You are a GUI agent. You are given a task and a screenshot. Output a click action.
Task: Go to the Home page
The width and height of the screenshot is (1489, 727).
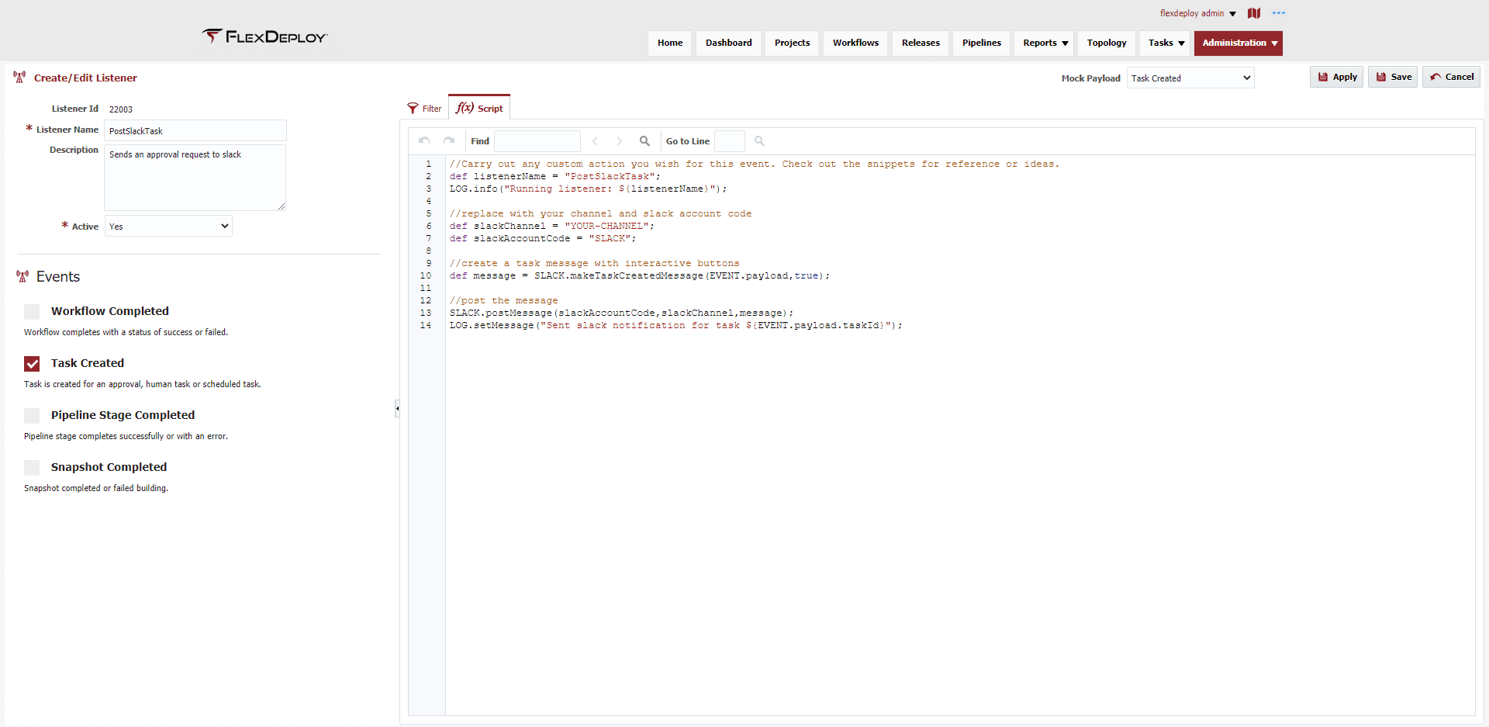tap(670, 43)
